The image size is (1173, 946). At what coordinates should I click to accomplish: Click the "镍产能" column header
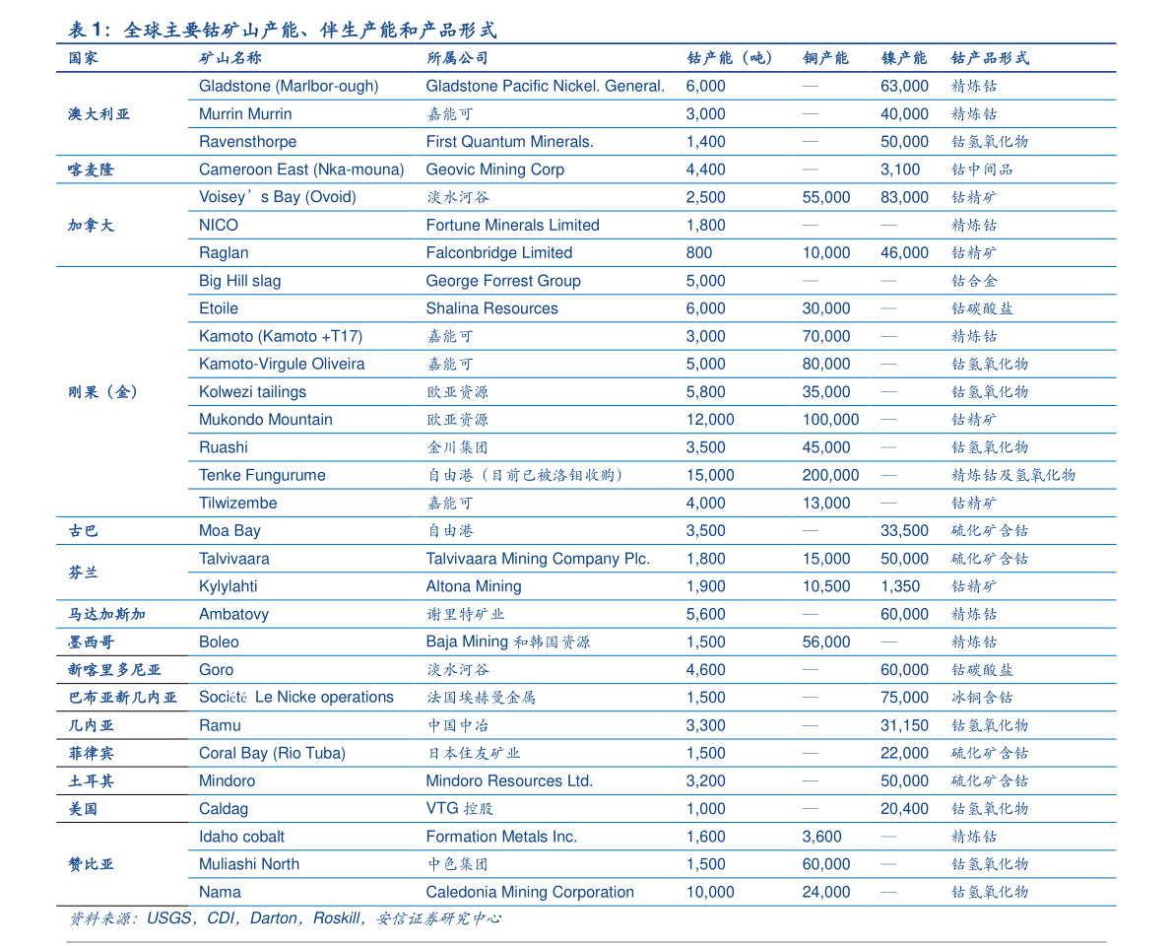point(904,58)
